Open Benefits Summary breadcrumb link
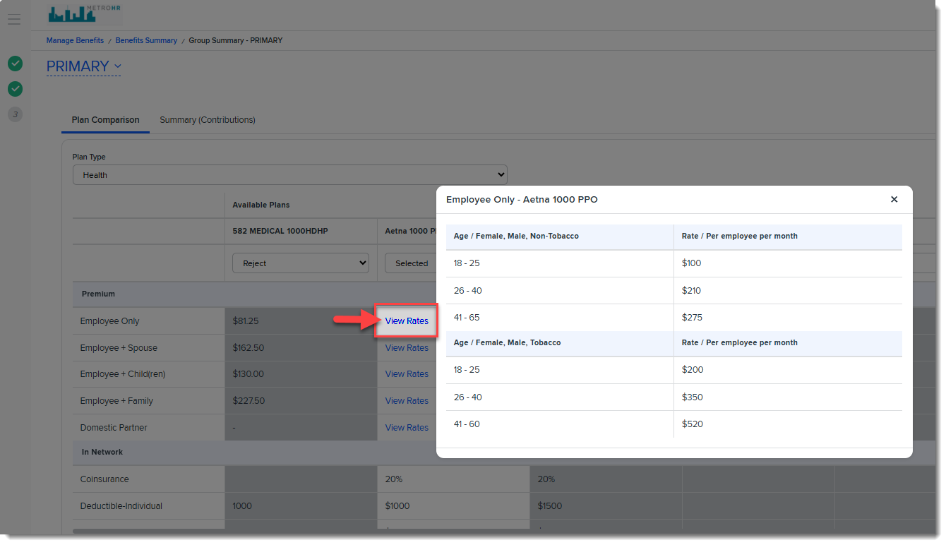Image resolution: width=946 pixels, height=545 pixels. point(146,40)
